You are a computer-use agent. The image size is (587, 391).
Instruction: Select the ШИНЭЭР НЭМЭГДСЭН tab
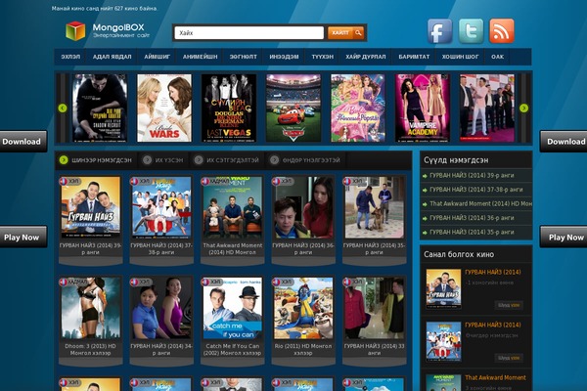(x=97, y=160)
